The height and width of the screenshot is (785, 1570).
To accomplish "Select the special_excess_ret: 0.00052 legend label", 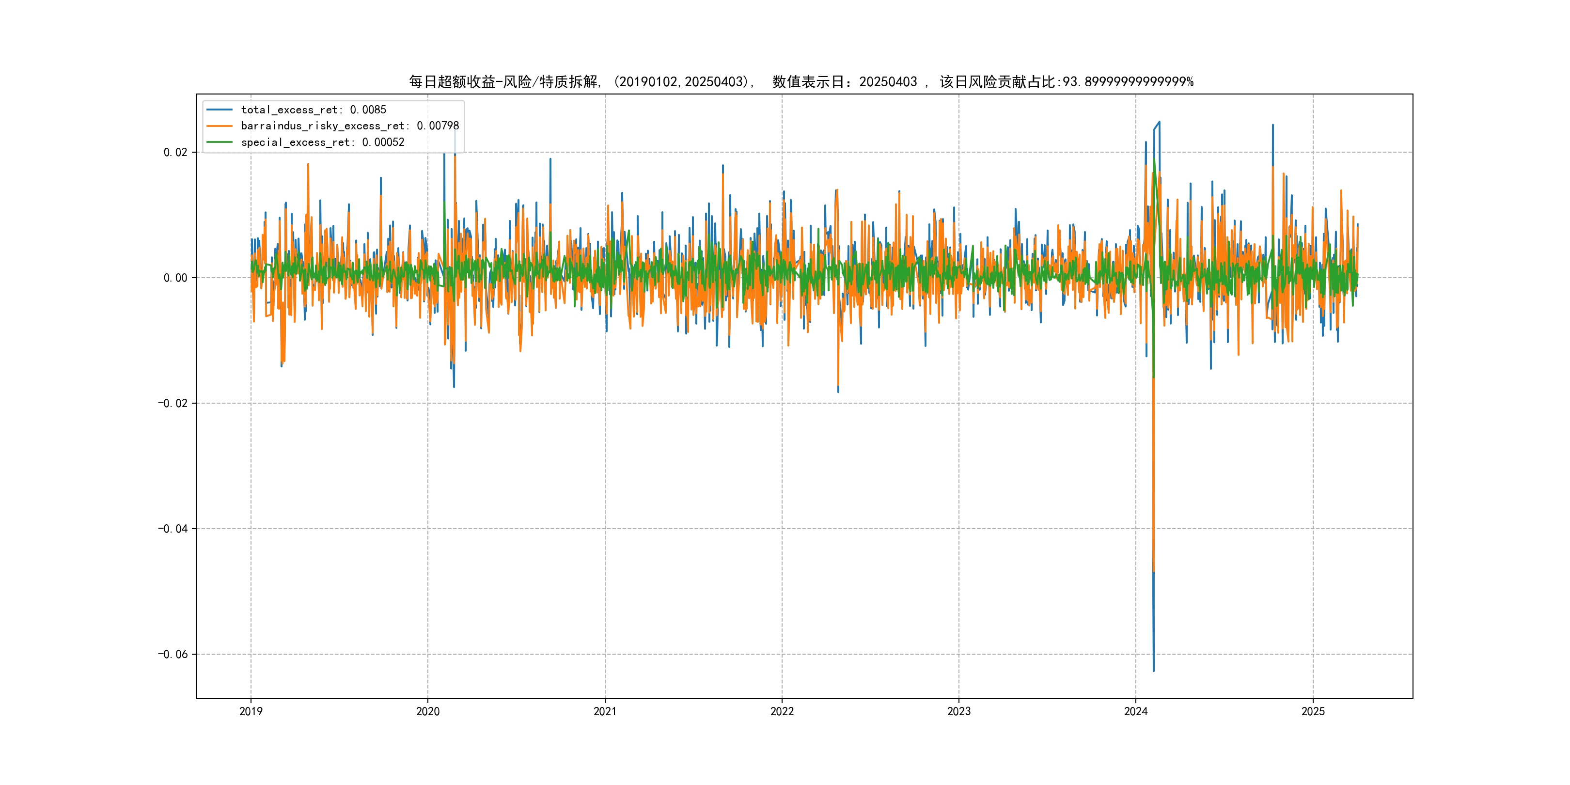I will [x=322, y=142].
